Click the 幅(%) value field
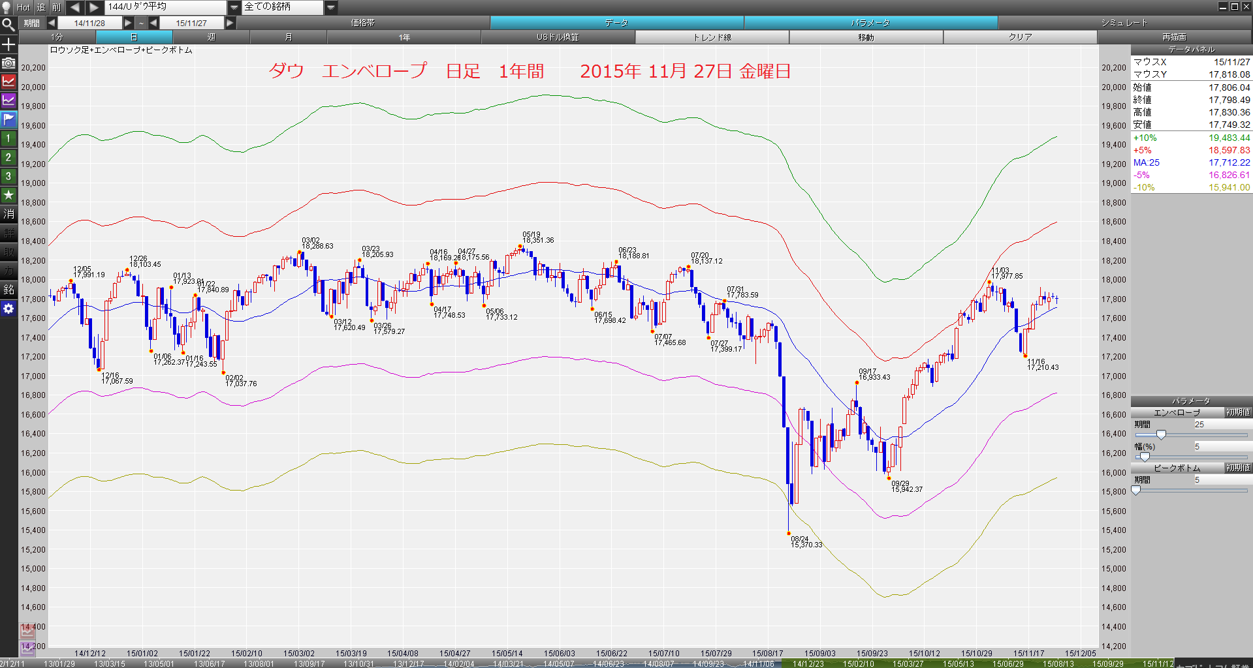The width and height of the screenshot is (1253, 668). click(x=1222, y=447)
